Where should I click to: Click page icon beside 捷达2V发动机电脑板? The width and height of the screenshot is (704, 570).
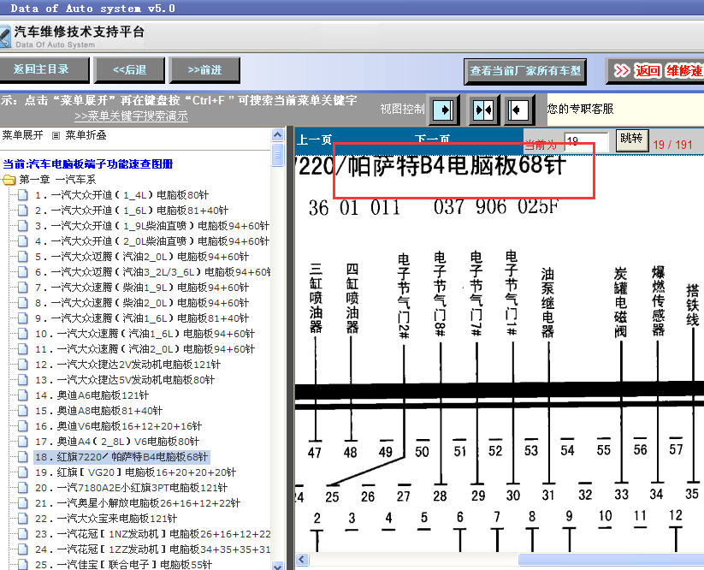(x=22, y=365)
